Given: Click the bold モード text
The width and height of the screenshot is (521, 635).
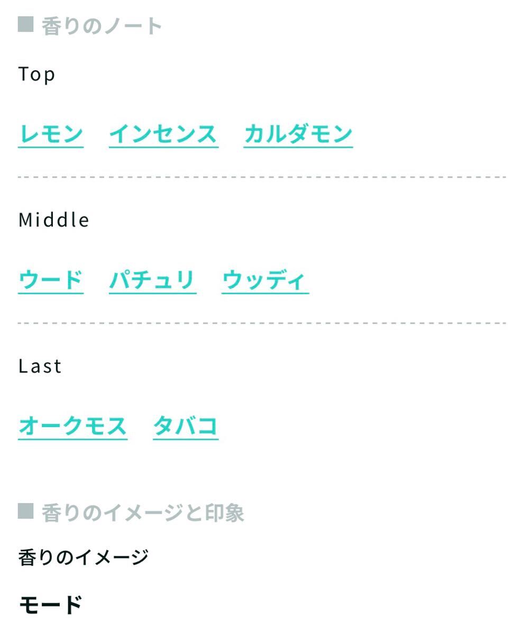Looking at the screenshot, I should 51,605.
